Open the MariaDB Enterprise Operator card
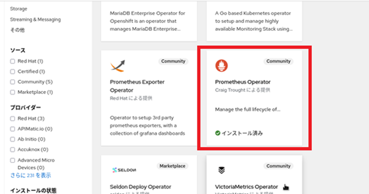This screenshot has height=194, width=369. click(149, 21)
